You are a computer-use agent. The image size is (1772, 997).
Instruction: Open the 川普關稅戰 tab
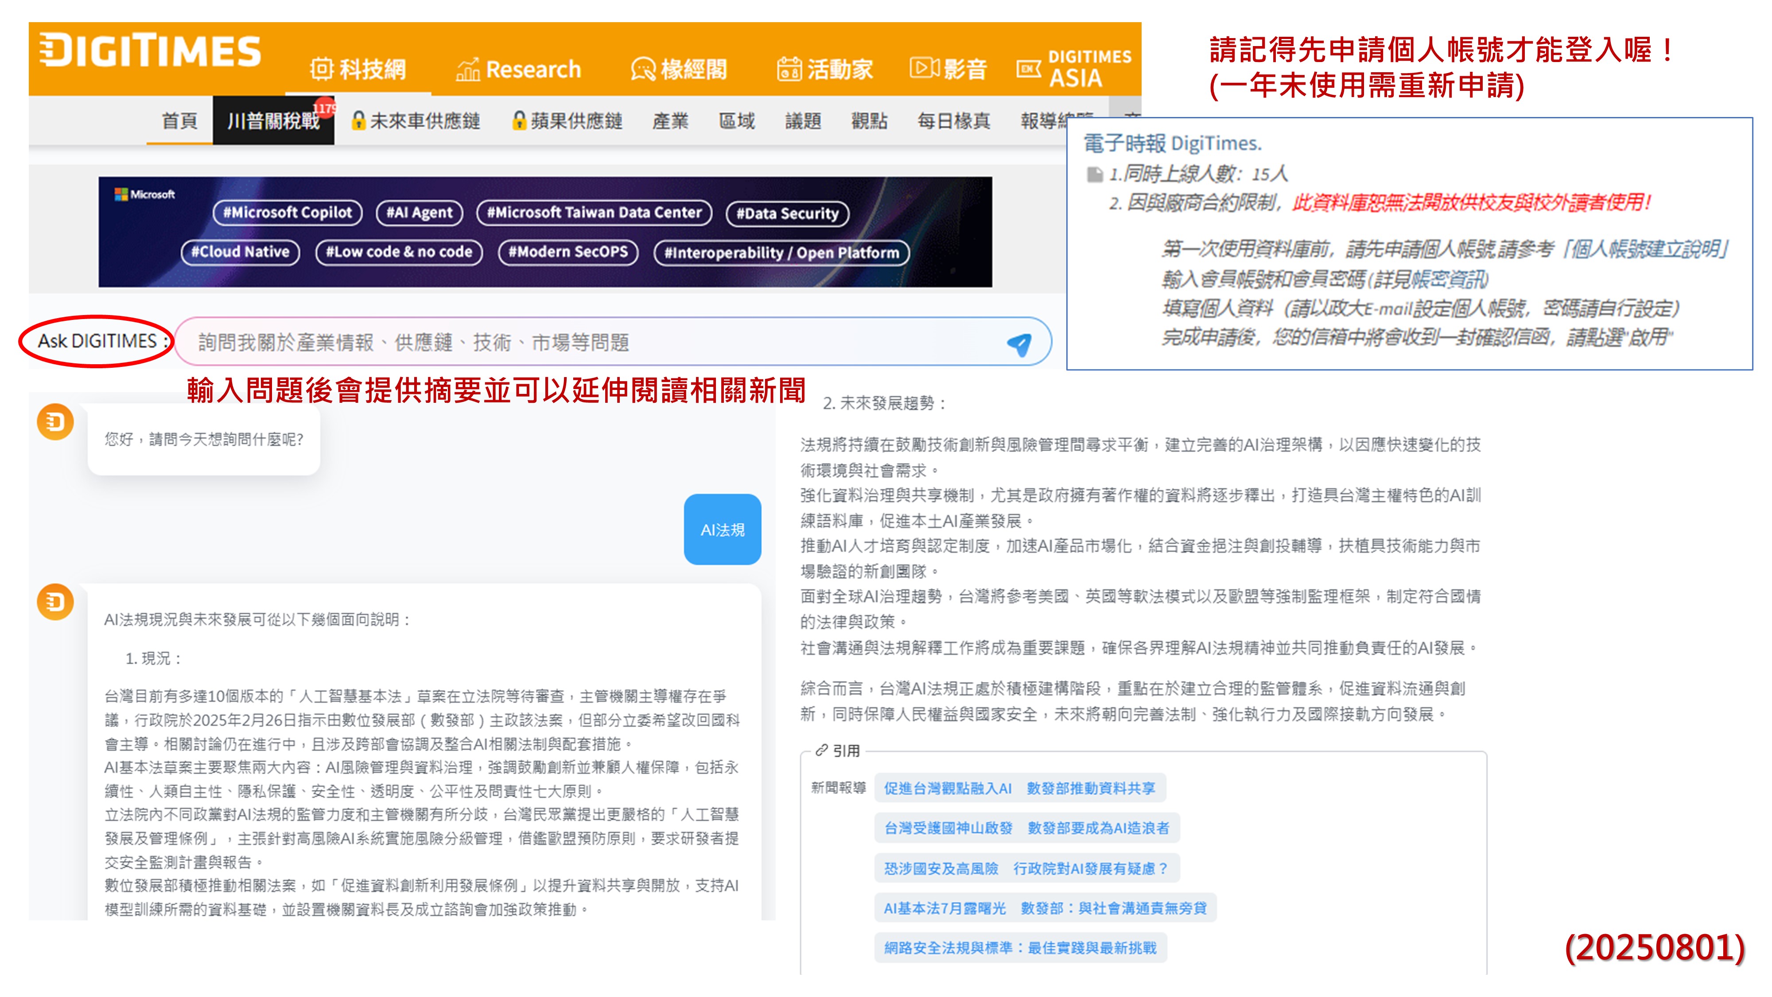273,121
